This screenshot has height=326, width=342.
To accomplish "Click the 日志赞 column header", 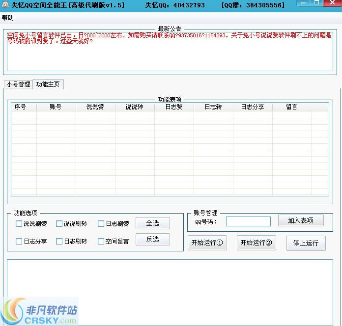I will click(174, 107).
